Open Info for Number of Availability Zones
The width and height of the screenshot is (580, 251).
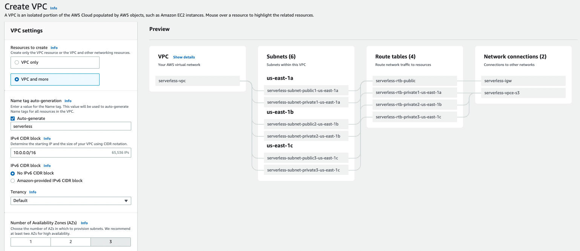[x=84, y=223]
